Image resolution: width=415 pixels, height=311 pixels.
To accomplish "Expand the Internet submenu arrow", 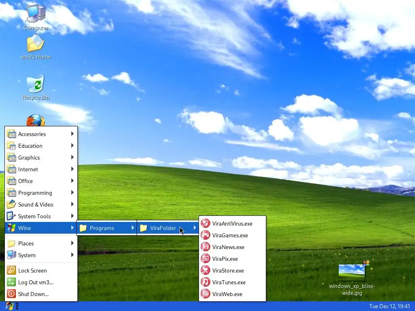I will [72, 169].
